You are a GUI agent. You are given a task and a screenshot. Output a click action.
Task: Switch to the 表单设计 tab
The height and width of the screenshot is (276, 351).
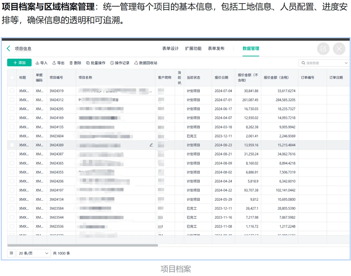click(x=170, y=48)
